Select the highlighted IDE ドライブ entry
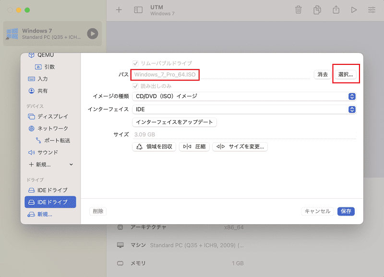Screen dimensions: 384x277 (50, 202)
